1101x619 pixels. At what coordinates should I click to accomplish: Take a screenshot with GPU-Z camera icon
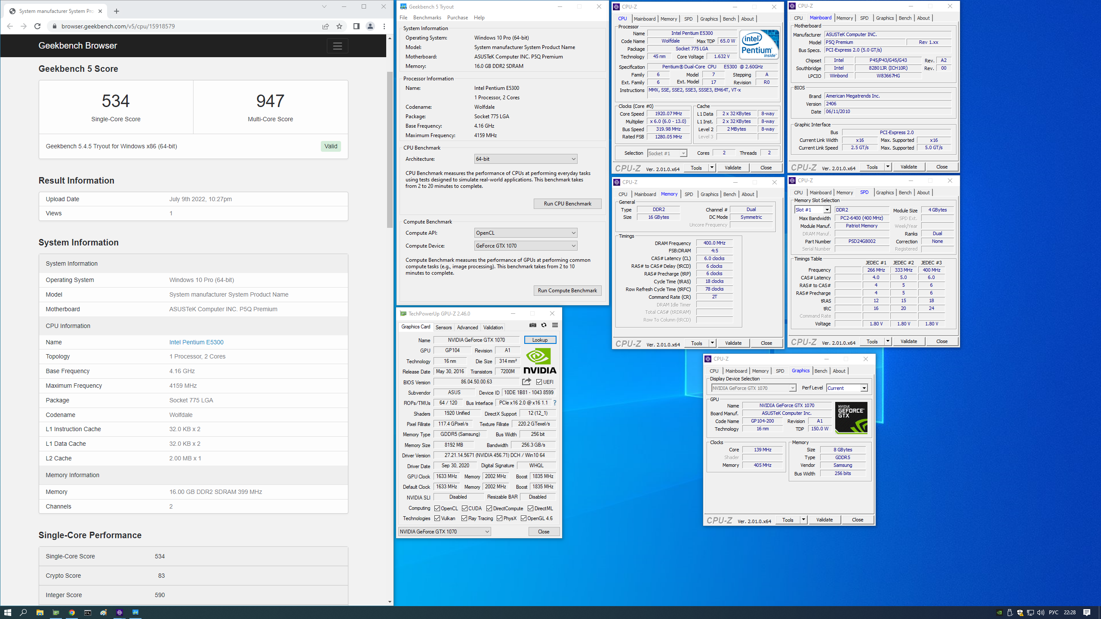coord(533,325)
